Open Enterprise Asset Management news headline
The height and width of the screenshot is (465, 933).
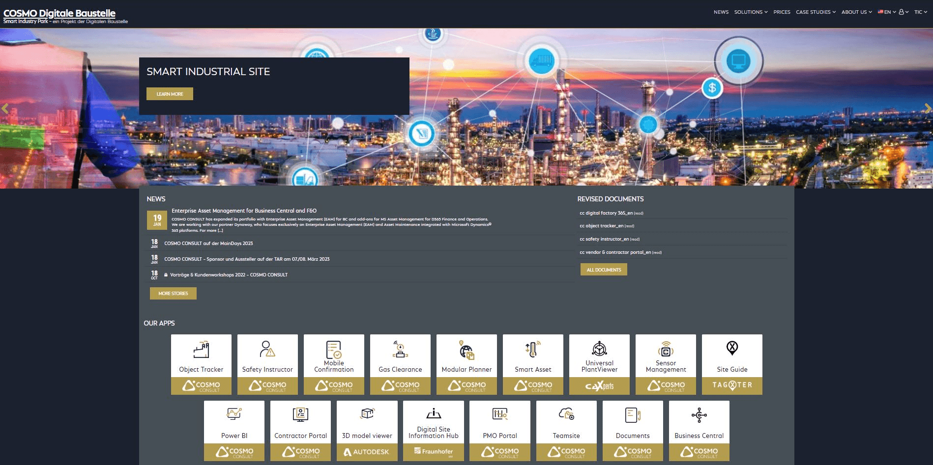pyautogui.click(x=244, y=211)
